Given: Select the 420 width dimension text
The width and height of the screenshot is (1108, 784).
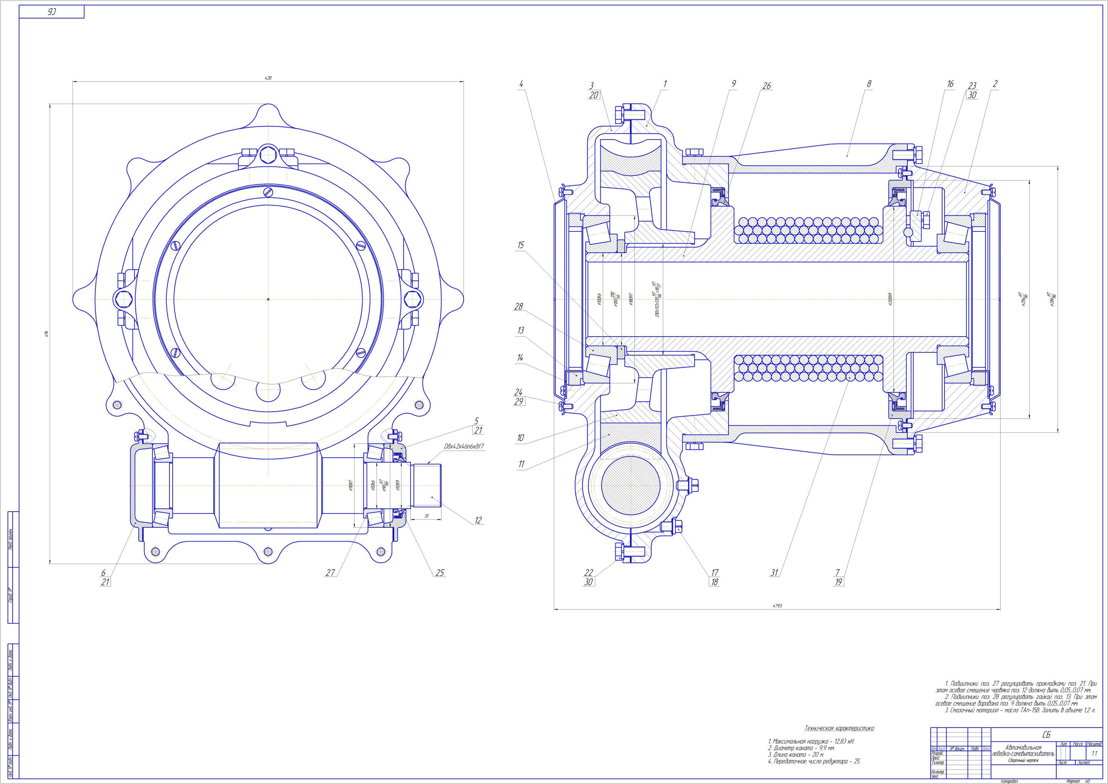Looking at the screenshot, I should click(x=268, y=78).
